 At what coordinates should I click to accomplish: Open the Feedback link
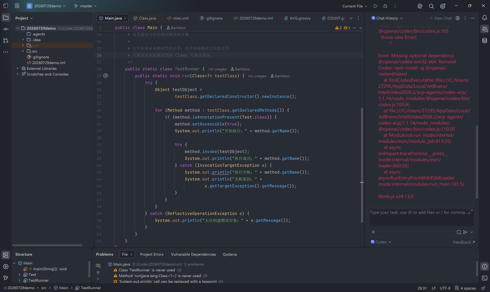pyautogui.click(x=464, y=242)
